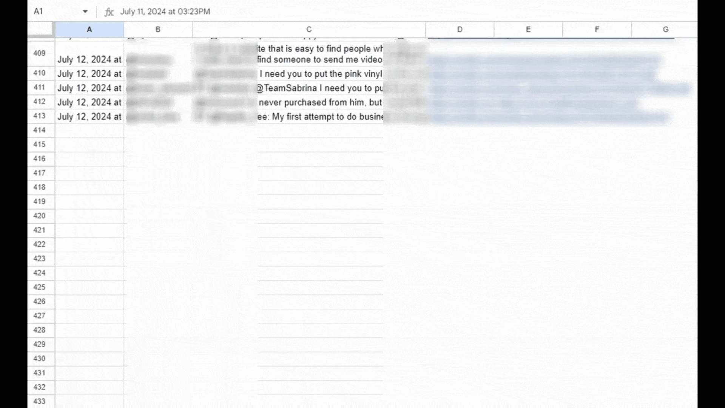Click the fx function icon
The width and height of the screenshot is (725, 408).
(109, 12)
